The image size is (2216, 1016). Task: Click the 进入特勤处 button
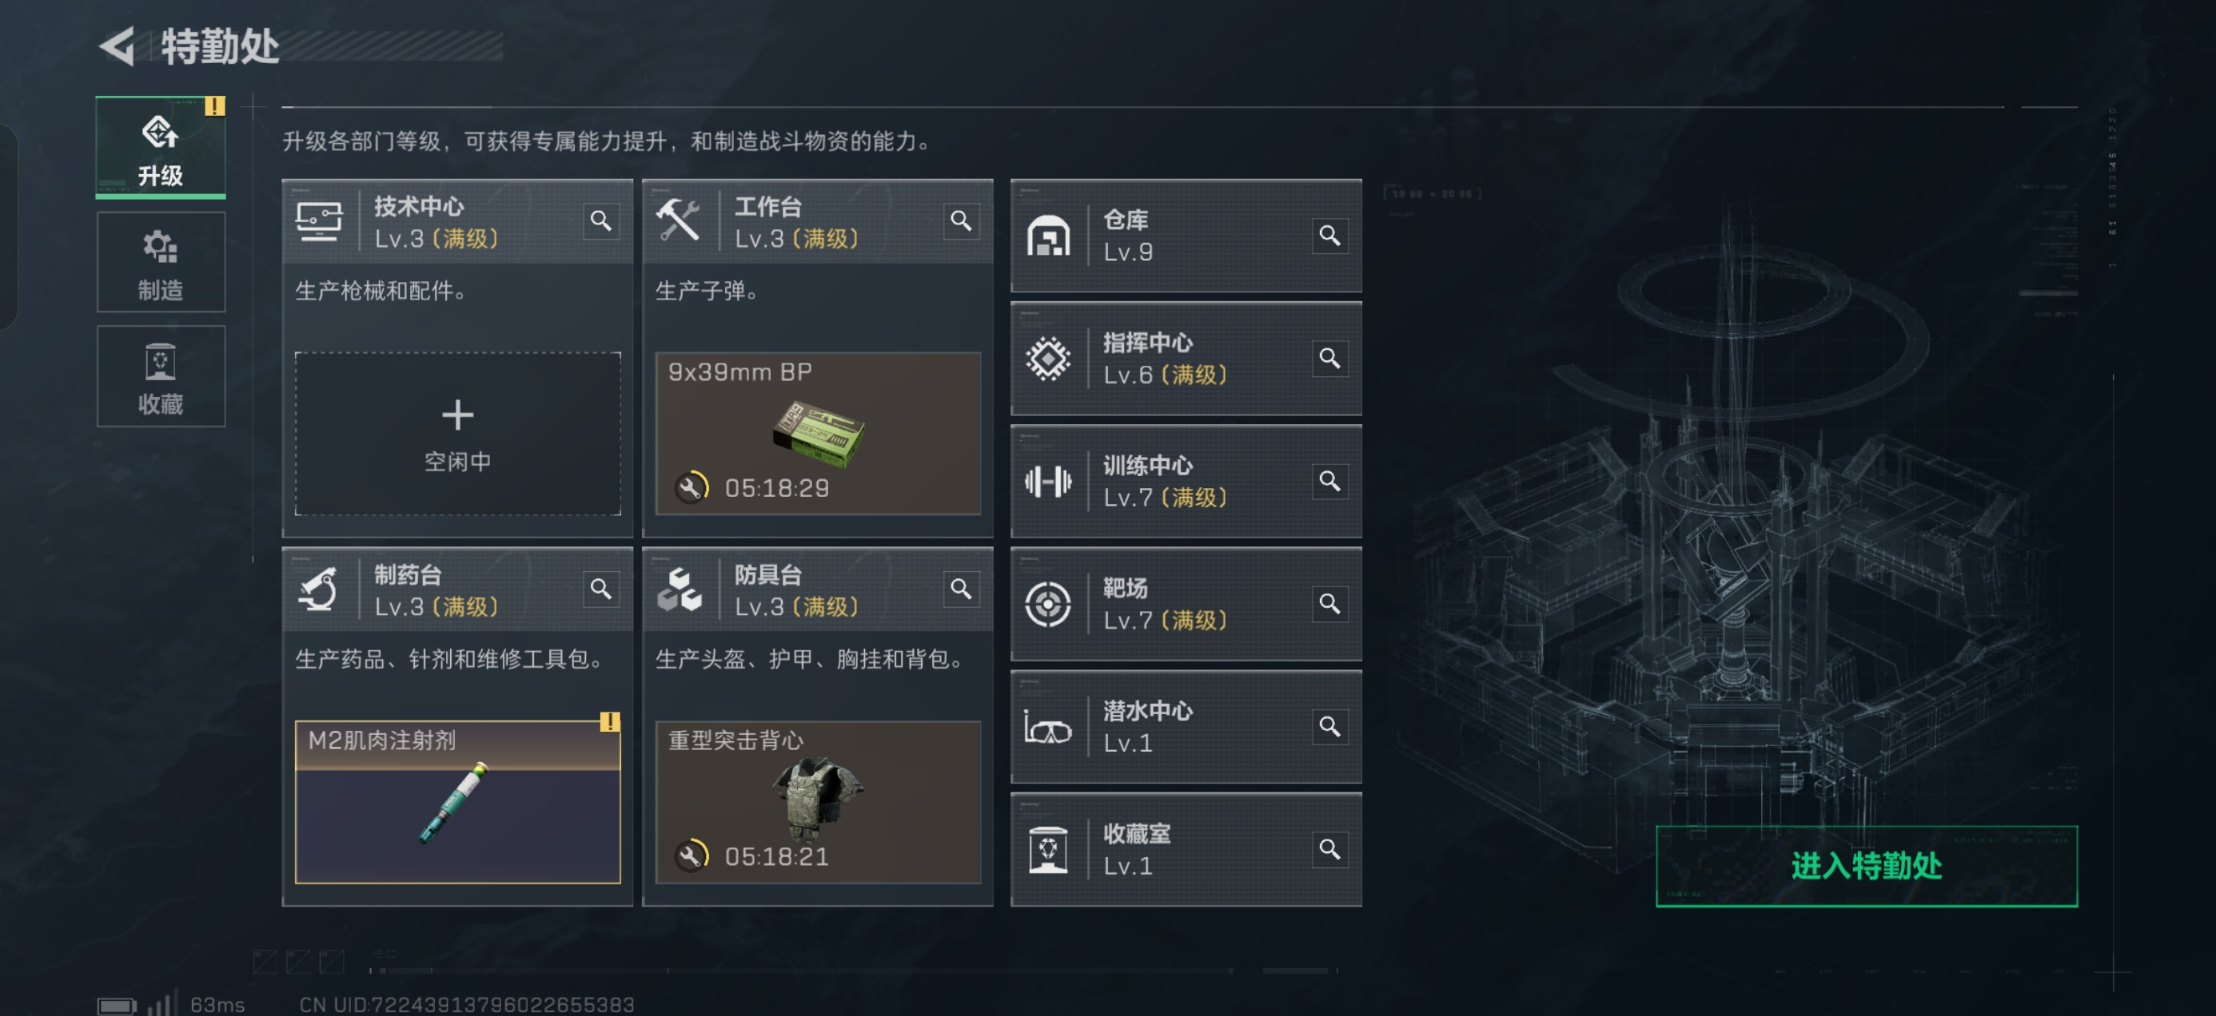1866,866
